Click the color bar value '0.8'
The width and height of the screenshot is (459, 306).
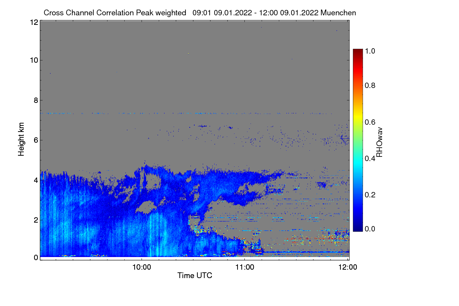(370, 85)
